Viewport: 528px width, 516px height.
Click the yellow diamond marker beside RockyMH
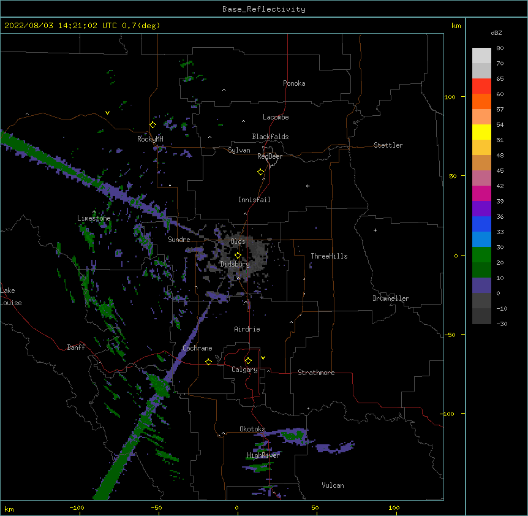pyautogui.click(x=153, y=125)
